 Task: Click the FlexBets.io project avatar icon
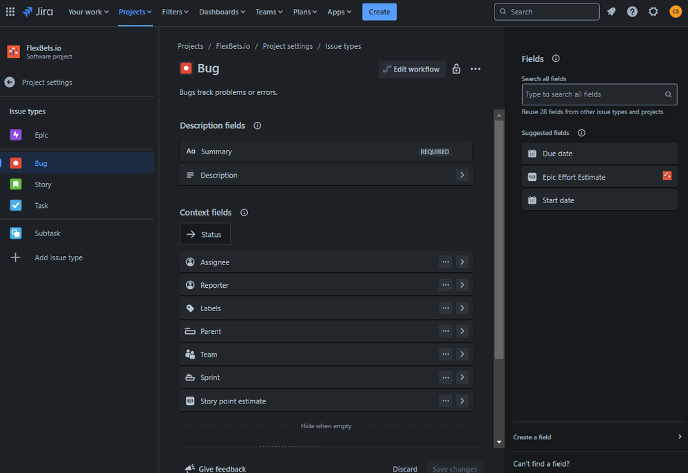point(13,52)
